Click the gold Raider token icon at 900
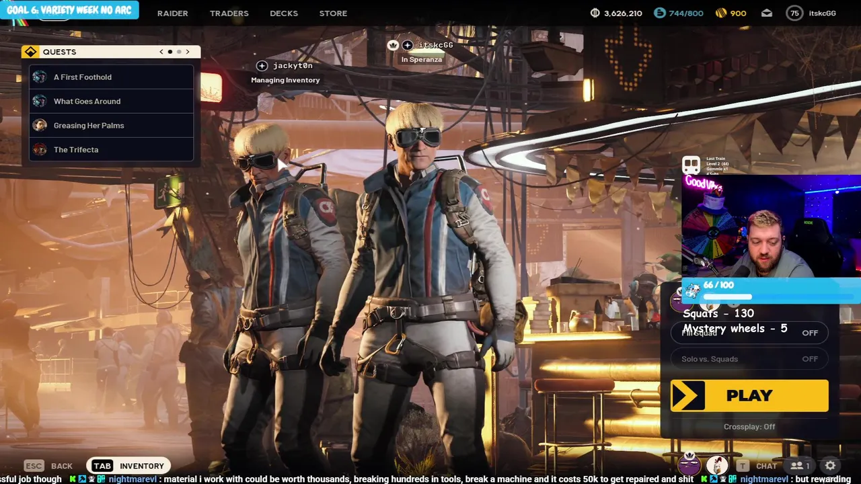The width and height of the screenshot is (861, 484). tap(720, 13)
